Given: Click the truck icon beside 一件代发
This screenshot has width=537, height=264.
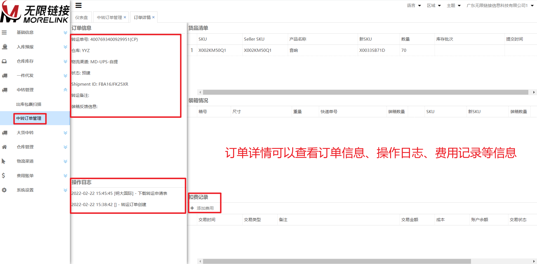Looking at the screenshot, I should click(x=5, y=76).
